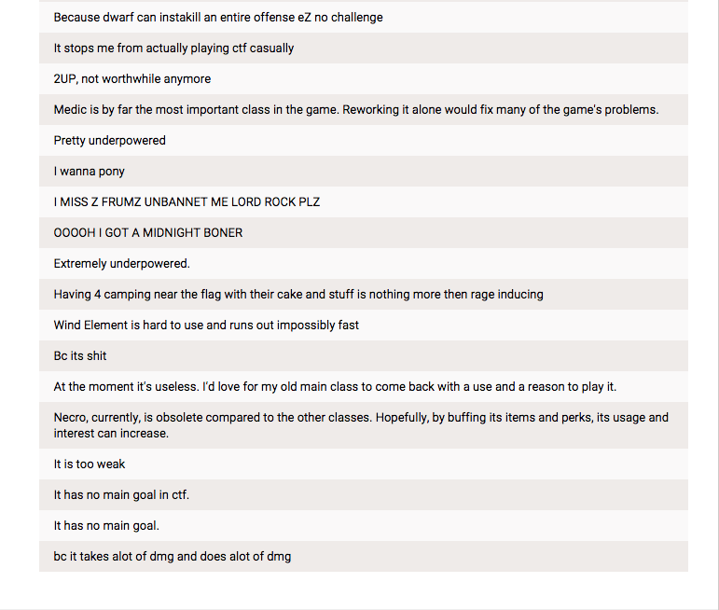Select the two-line Necro obsolete response

tap(361, 425)
